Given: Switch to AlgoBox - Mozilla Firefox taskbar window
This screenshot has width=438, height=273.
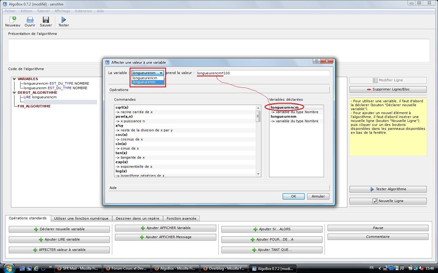Looking at the screenshot, I should [175, 268].
